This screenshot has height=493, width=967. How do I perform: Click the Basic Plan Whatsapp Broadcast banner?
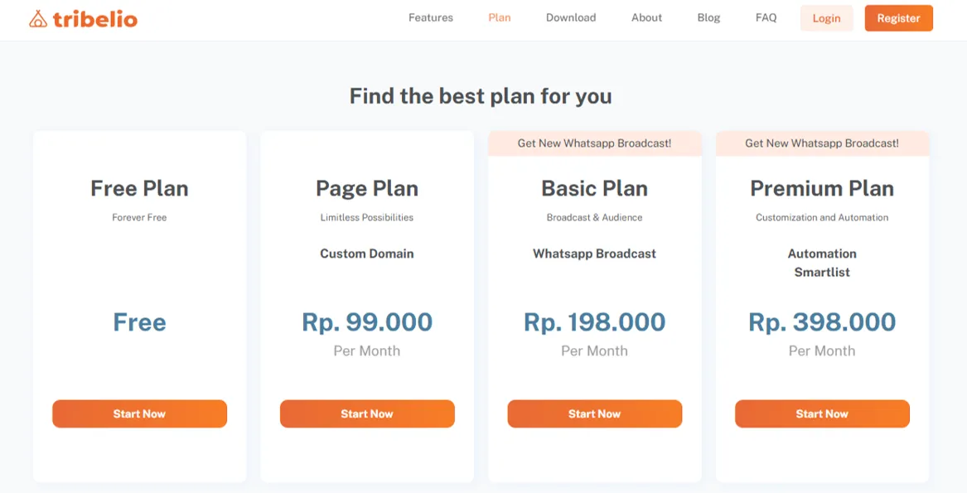[x=594, y=143]
